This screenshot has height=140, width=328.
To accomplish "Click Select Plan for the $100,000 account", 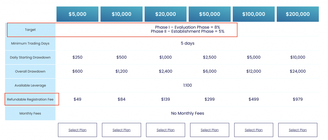I will (x=254, y=130).
